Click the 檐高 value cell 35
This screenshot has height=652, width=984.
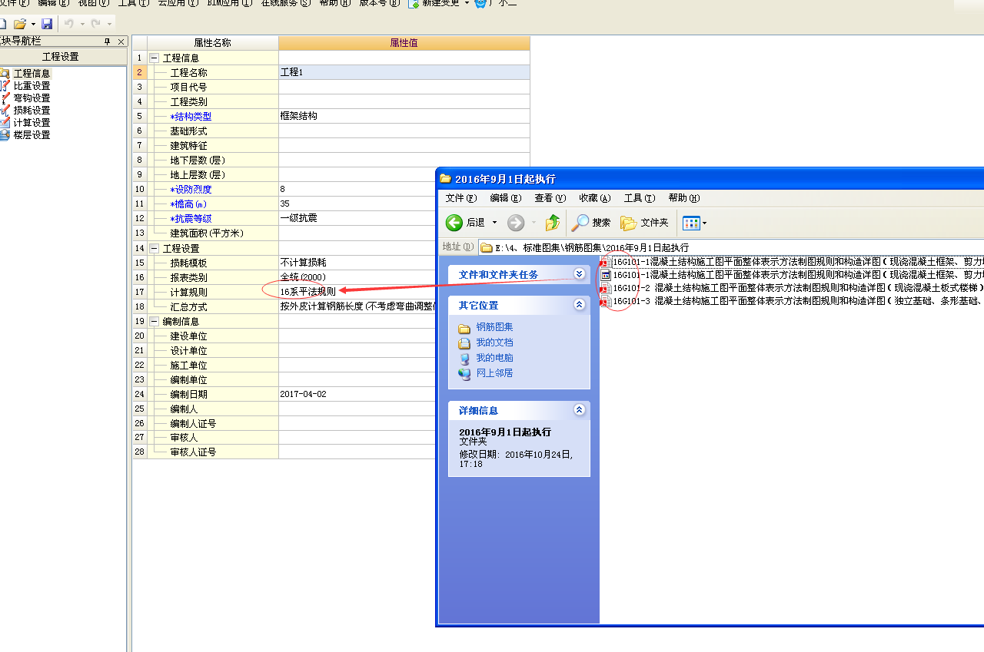click(357, 204)
